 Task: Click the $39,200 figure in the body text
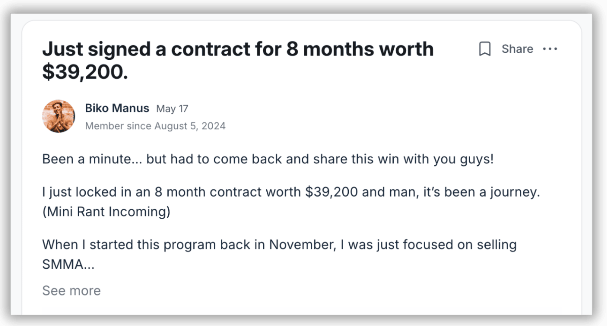[331, 192]
